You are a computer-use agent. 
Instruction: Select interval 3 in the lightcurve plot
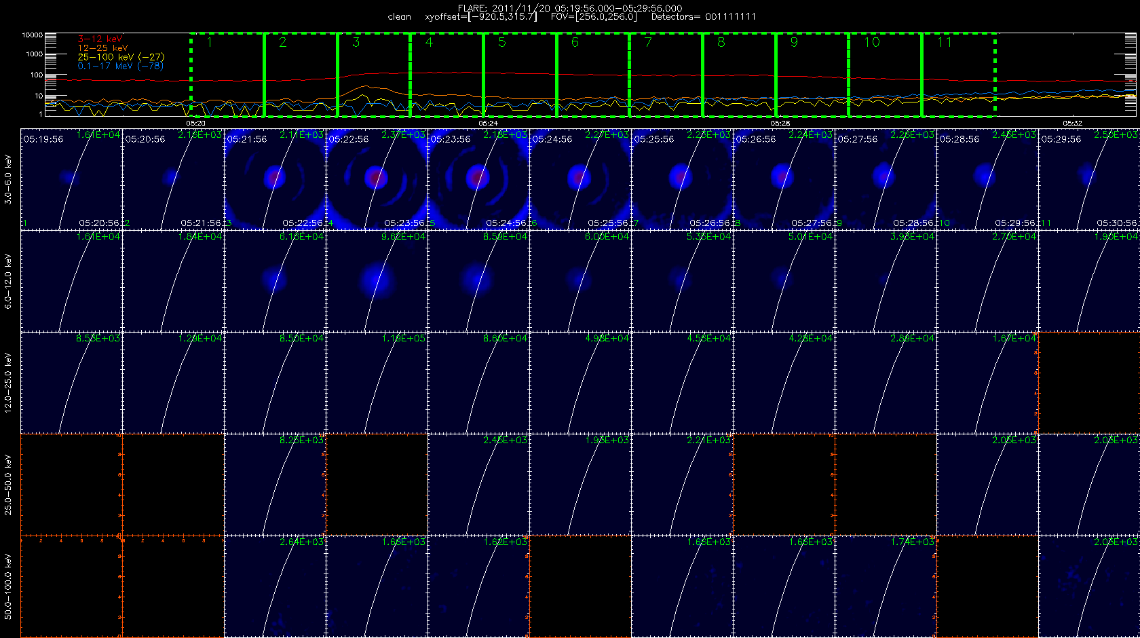pyautogui.click(x=374, y=75)
